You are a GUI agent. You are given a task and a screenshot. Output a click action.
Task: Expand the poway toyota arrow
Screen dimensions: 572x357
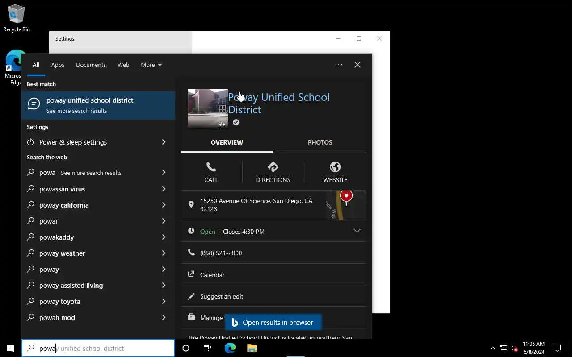tap(164, 301)
